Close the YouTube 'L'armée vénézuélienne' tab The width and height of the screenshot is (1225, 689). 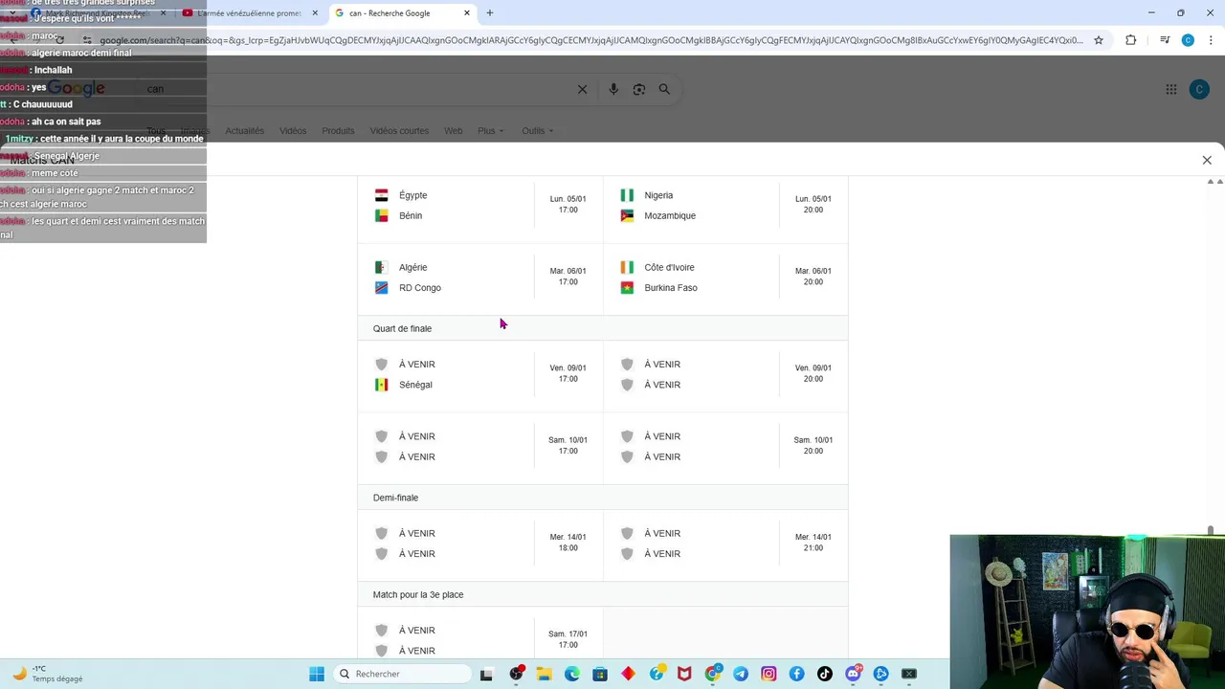[x=315, y=13]
